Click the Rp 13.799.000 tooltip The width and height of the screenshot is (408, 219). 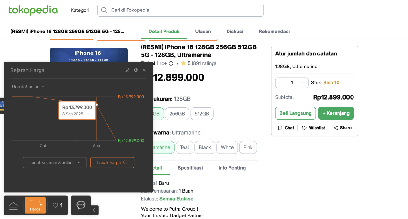(x=77, y=110)
